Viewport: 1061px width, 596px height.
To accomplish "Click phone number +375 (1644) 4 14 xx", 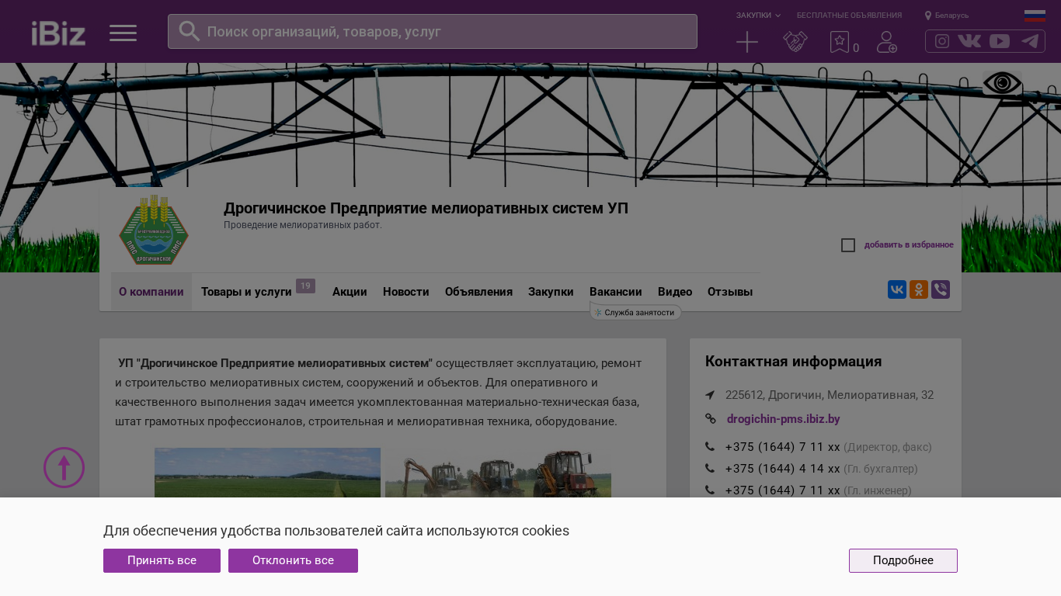I will point(783,469).
